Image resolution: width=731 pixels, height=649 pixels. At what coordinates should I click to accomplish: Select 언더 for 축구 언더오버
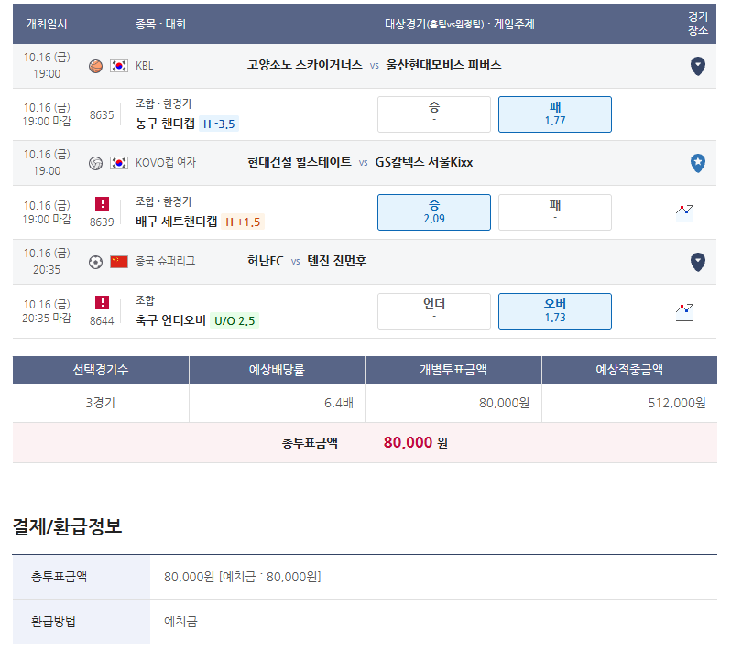[433, 310]
